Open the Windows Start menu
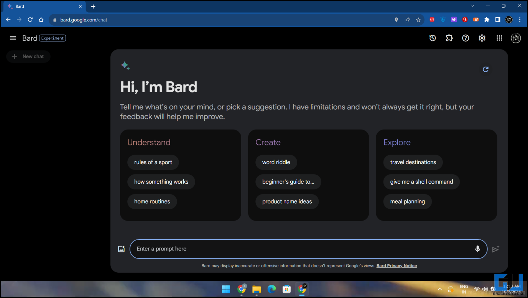Viewport: 528px width, 298px height. point(226,289)
